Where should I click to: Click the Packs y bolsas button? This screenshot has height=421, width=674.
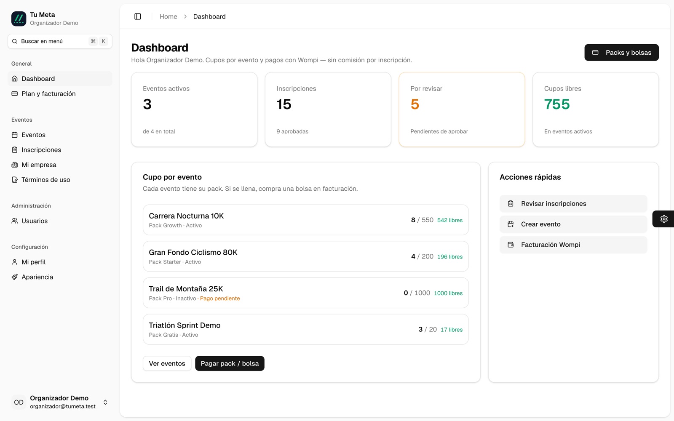[621, 53]
